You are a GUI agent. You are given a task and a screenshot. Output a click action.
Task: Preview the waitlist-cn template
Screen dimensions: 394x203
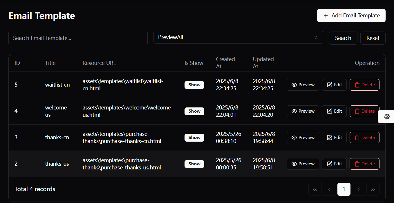click(x=303, y=85)
